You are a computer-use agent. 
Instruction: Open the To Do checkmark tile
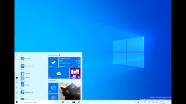pyautogui.click(x=53, y=62)
